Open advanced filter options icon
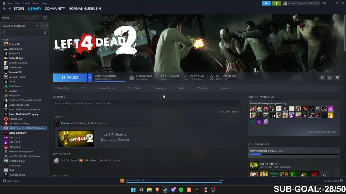This screenshot has width=346, height=194. tap(45, 33)
